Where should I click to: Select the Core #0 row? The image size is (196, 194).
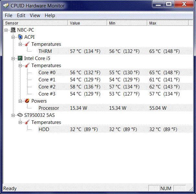tap(115, 73)
